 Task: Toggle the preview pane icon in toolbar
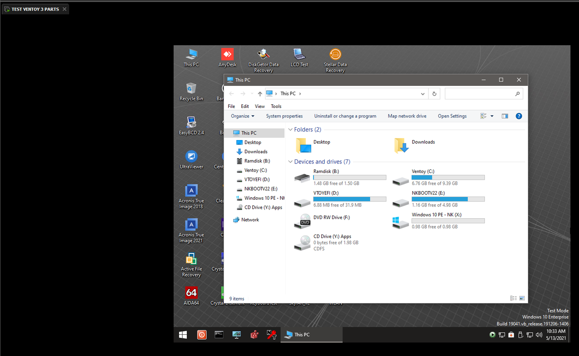pyautogui.click(x=505, y=116)
